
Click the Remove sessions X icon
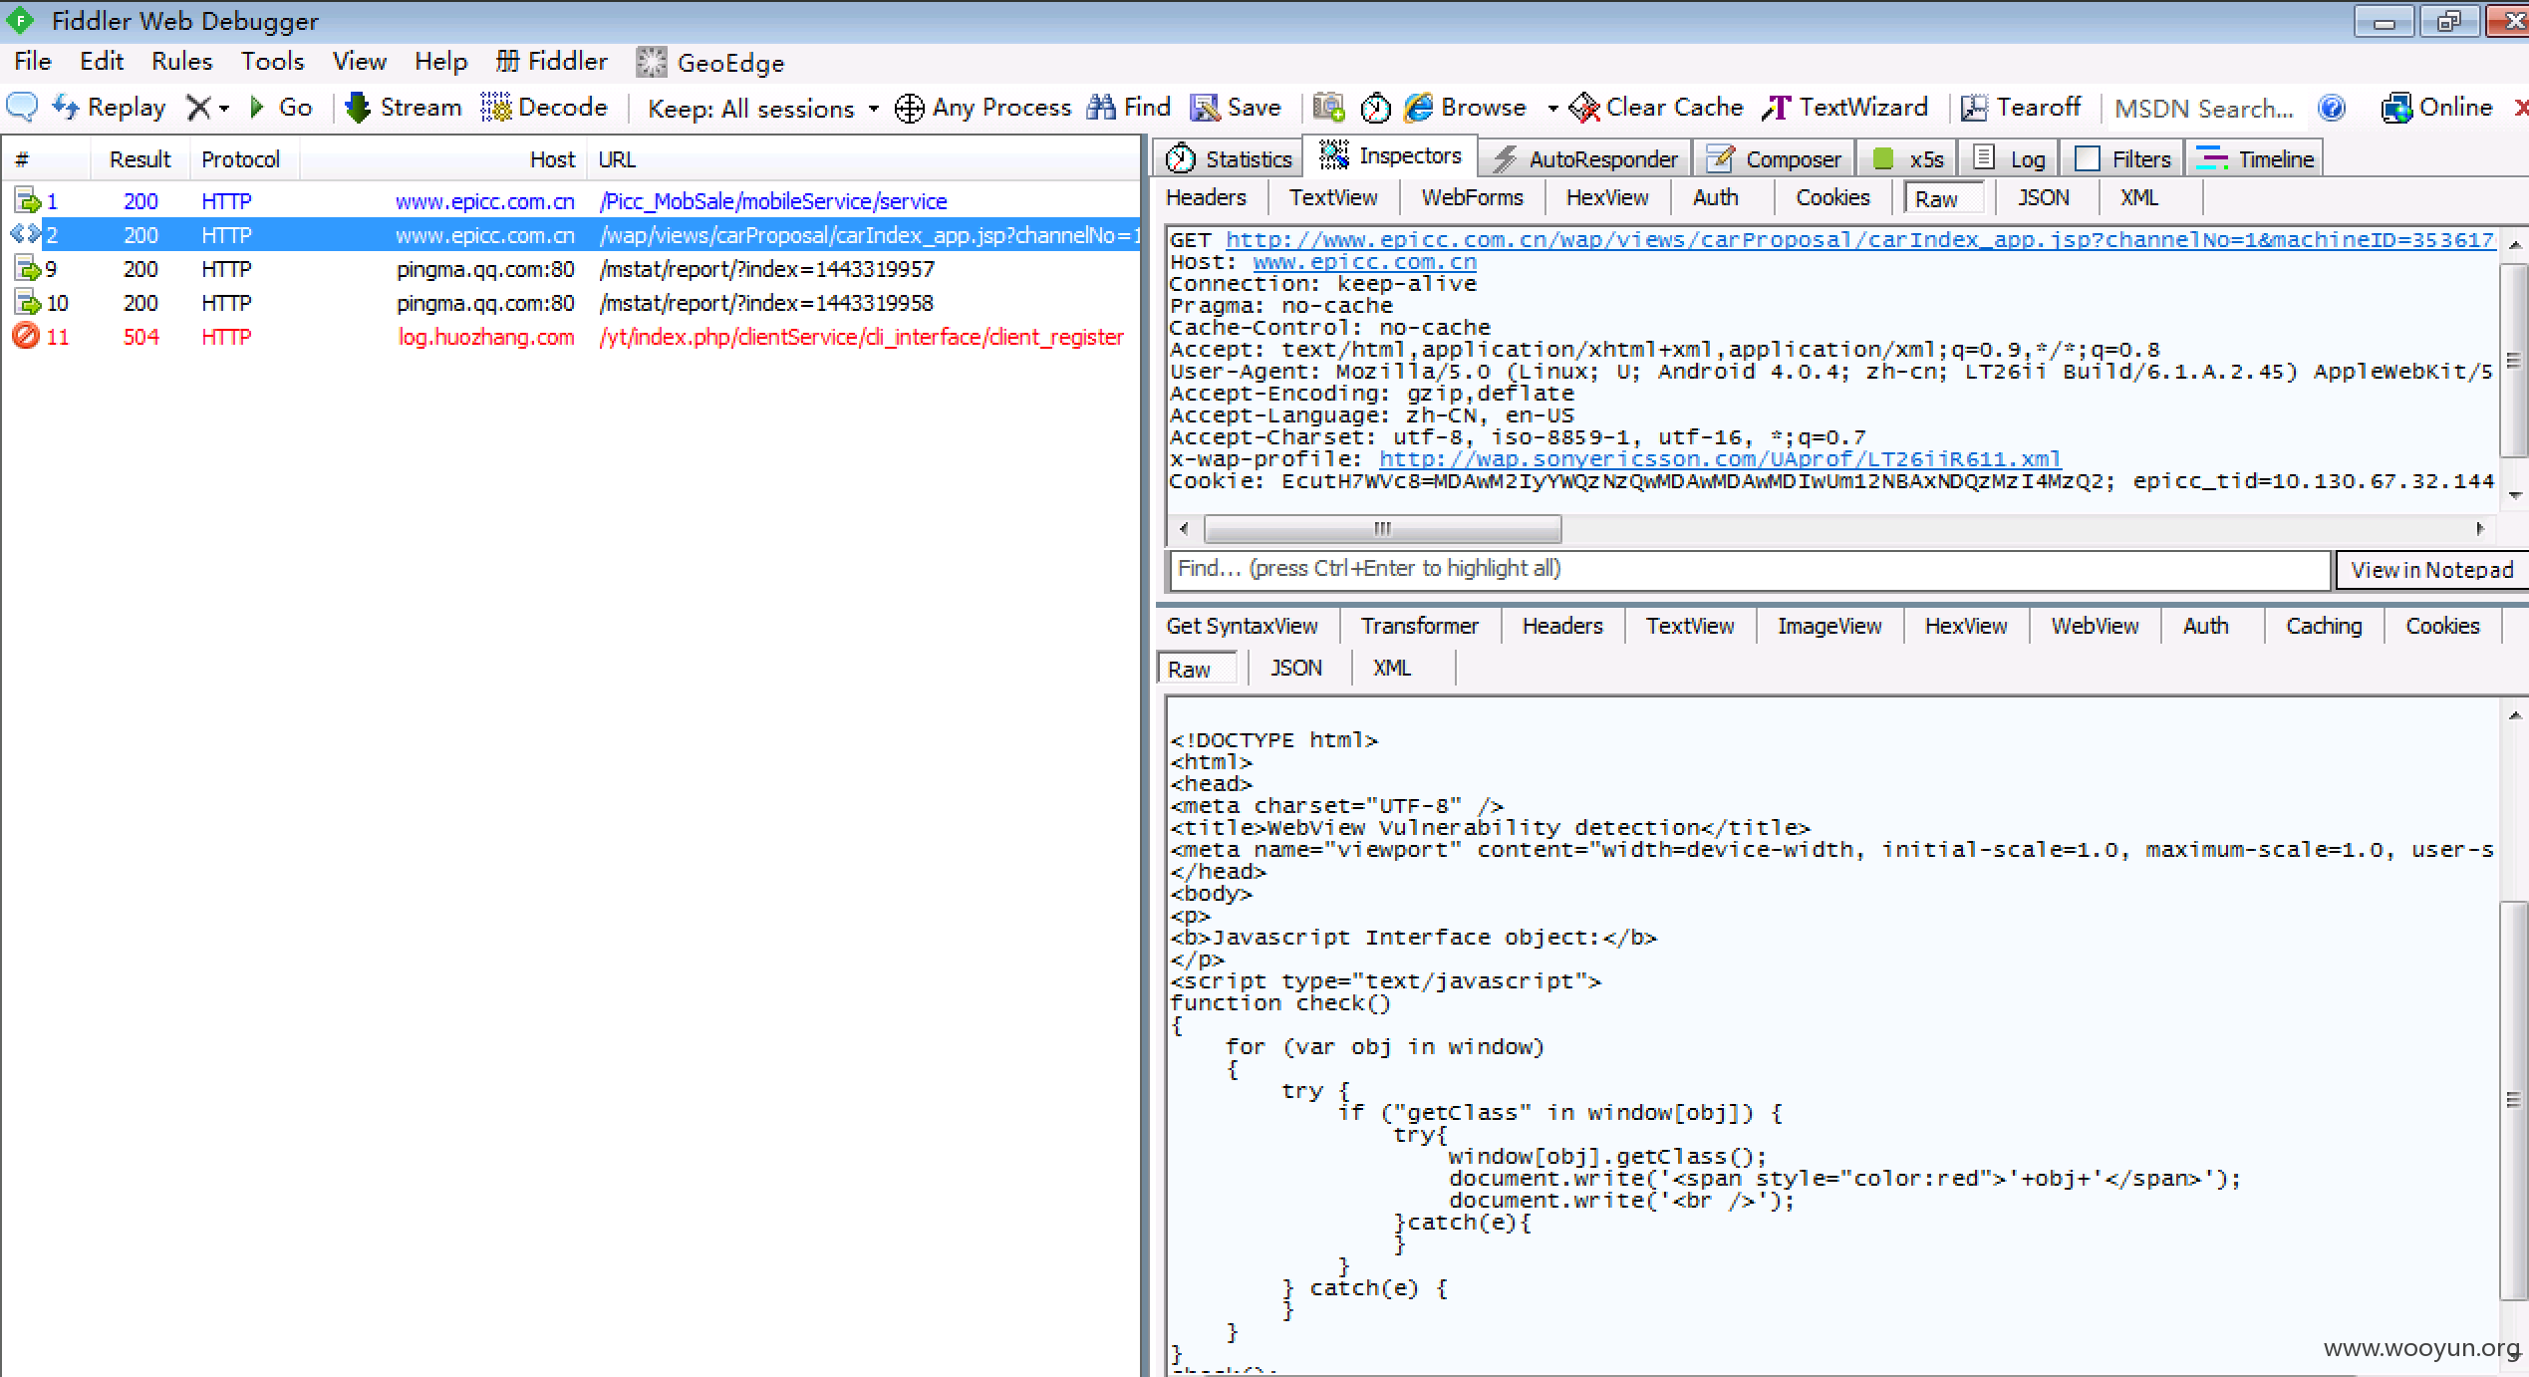click(x=198, y=107)
